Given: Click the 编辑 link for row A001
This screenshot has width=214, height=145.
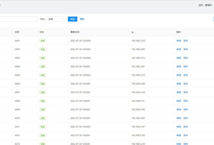Looking at the screenshot, I should click(x=179, y=41).
